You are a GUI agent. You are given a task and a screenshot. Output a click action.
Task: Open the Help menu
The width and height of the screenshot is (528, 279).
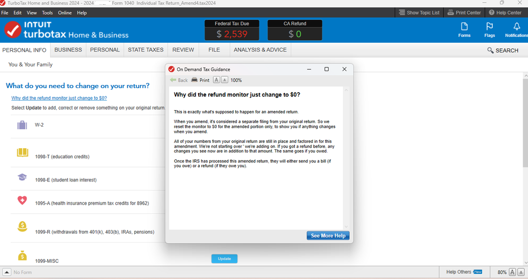coord(82,13)
